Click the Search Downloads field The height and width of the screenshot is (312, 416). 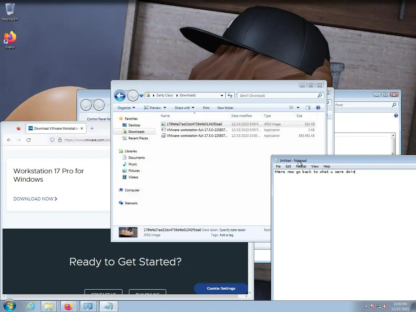[278, 95]
